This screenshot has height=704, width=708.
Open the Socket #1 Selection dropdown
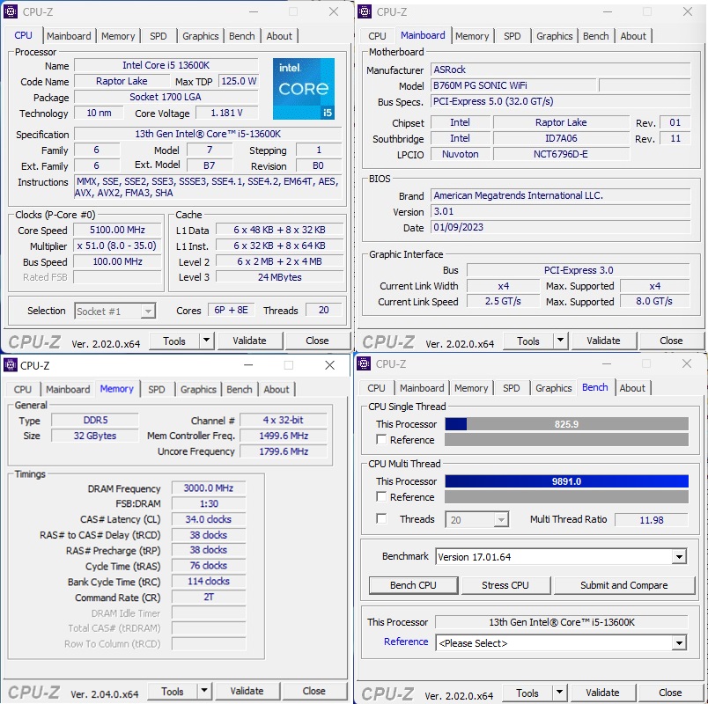tap(114, 311)
